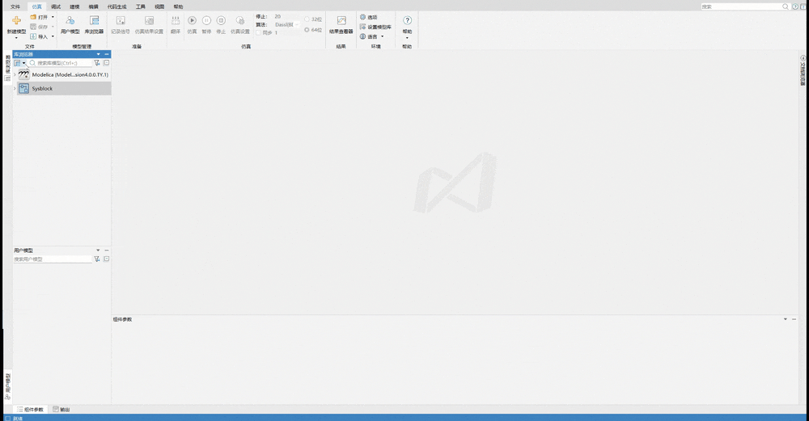The width and height of the screenshot is (809, 421).
Task: Open the 新建模型 dropdown arrow
Action: tap(16, 38)
